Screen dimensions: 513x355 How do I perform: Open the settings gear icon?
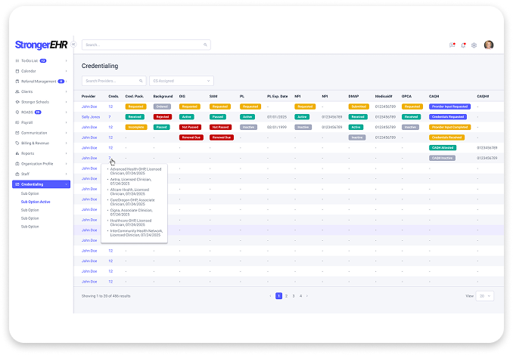[474, 45]
